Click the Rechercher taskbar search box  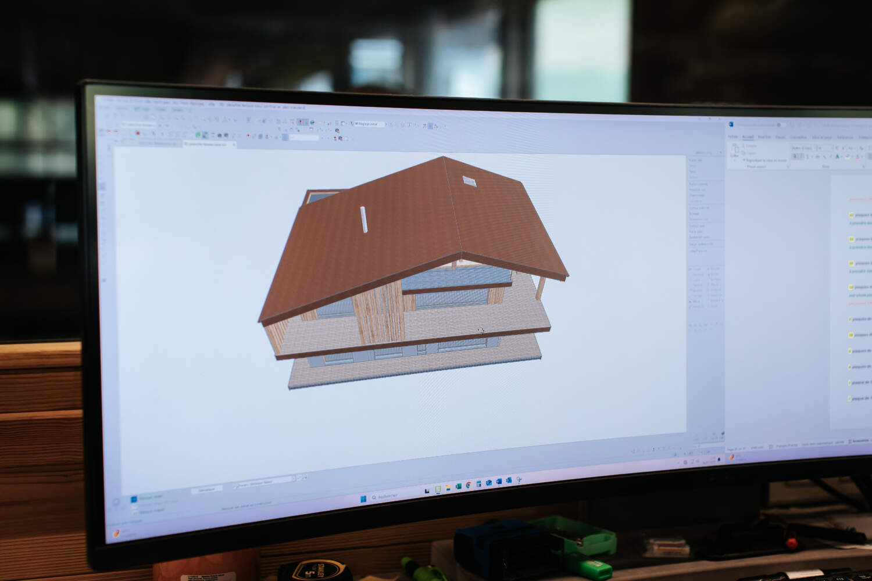point(387,496)
